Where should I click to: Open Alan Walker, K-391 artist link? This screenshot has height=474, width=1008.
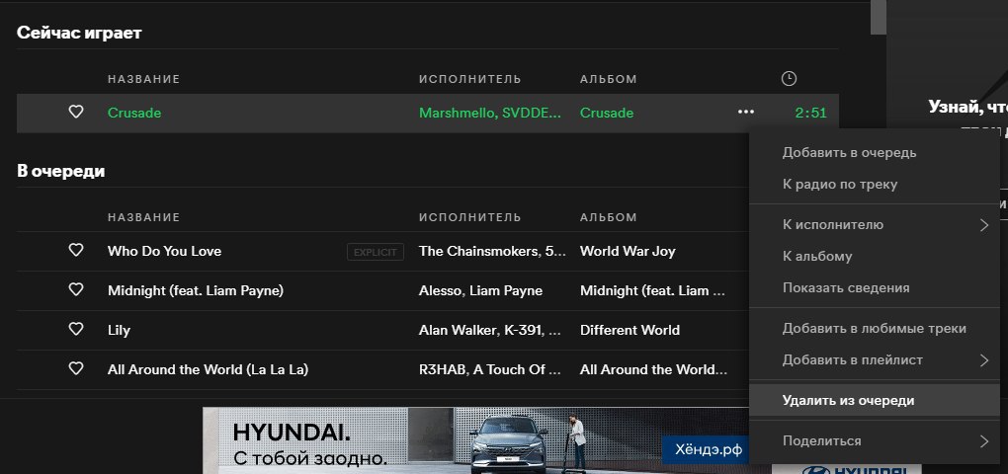point(490,330)
